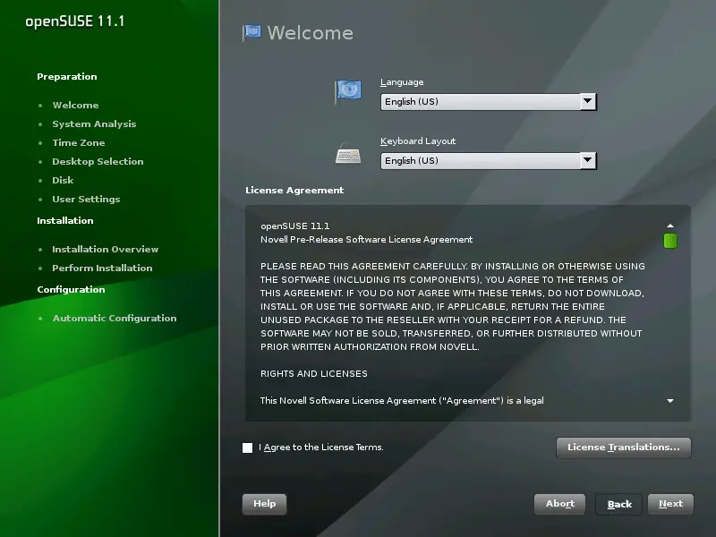Select System Analysis in the sidebar

(x=94, y=124)
